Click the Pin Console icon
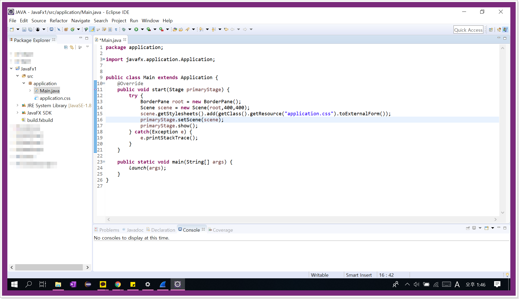519x299 pixels. pos(468,228)
